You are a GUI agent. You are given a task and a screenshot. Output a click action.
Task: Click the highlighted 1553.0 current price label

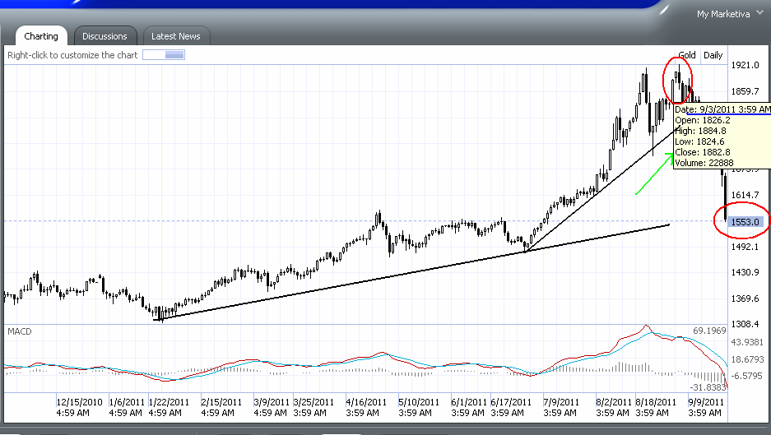[x=745, y=221]
